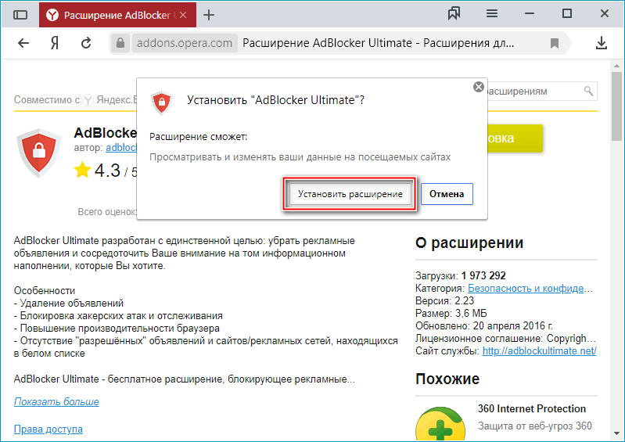
Task: Open downloads with the arrow icon
Action: 602,43
